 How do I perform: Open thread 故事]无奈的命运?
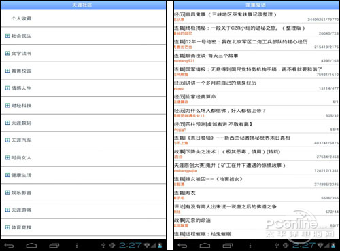coord(256,223)
